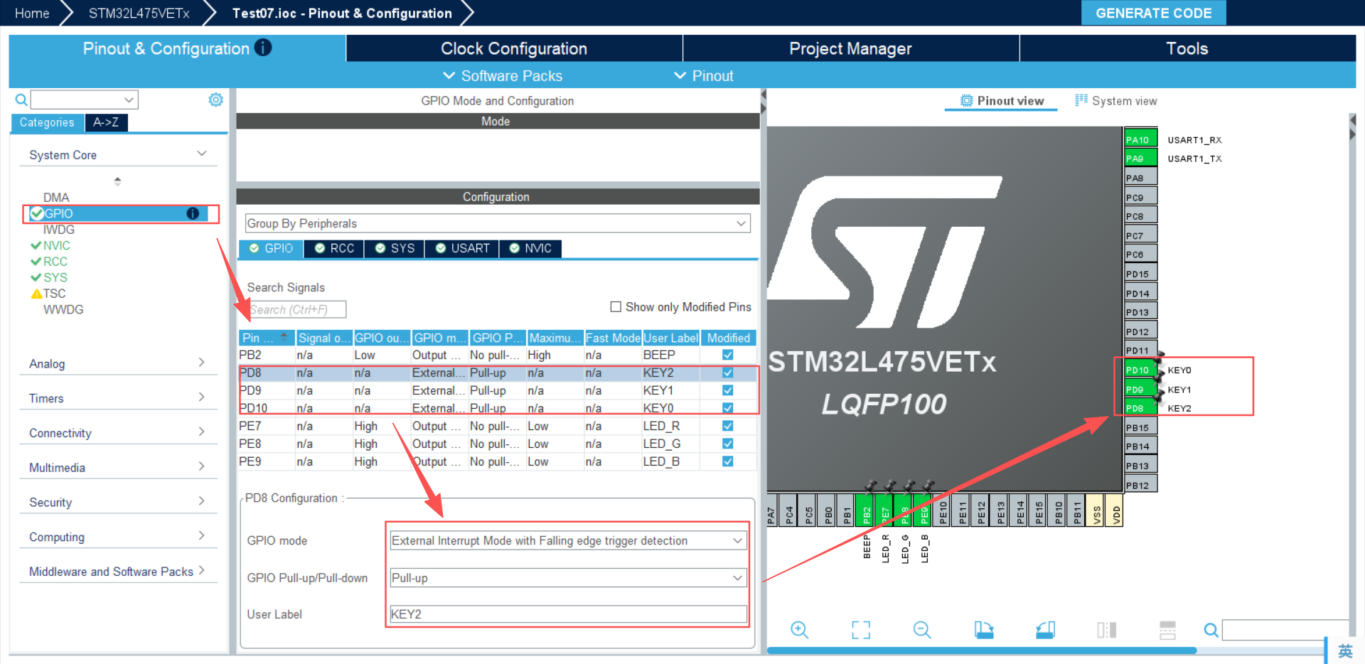Toggle Show only Modified Pins checkbox

616,307
